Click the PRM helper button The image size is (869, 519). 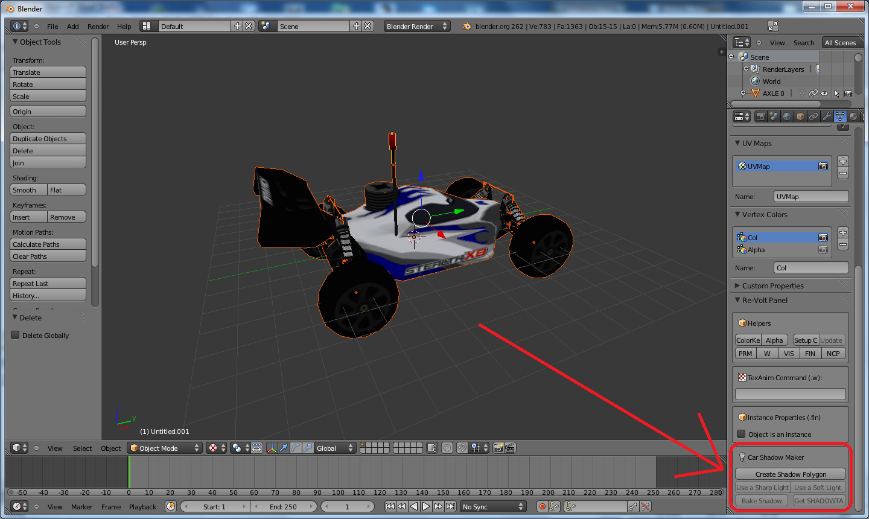click(745, 353)
